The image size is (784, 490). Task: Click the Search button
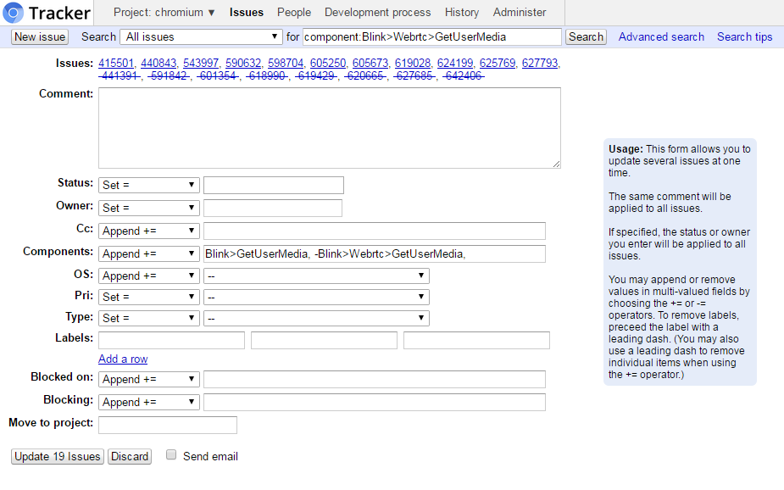[586, 37]
